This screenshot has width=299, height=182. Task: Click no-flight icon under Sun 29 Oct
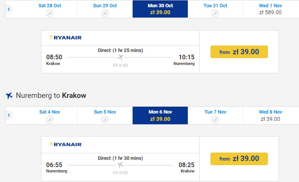pos(105,13)
